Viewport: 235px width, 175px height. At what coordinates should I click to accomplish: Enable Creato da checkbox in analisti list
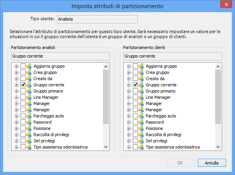[23, 79]
